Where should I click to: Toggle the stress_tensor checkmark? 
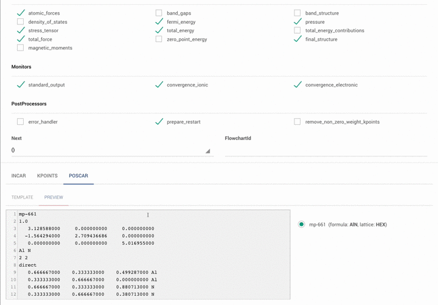tap(21, 30)
